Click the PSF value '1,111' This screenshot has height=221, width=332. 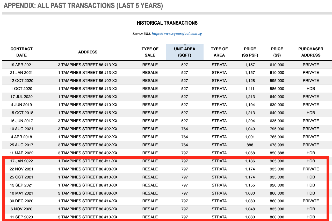point(250,89)
